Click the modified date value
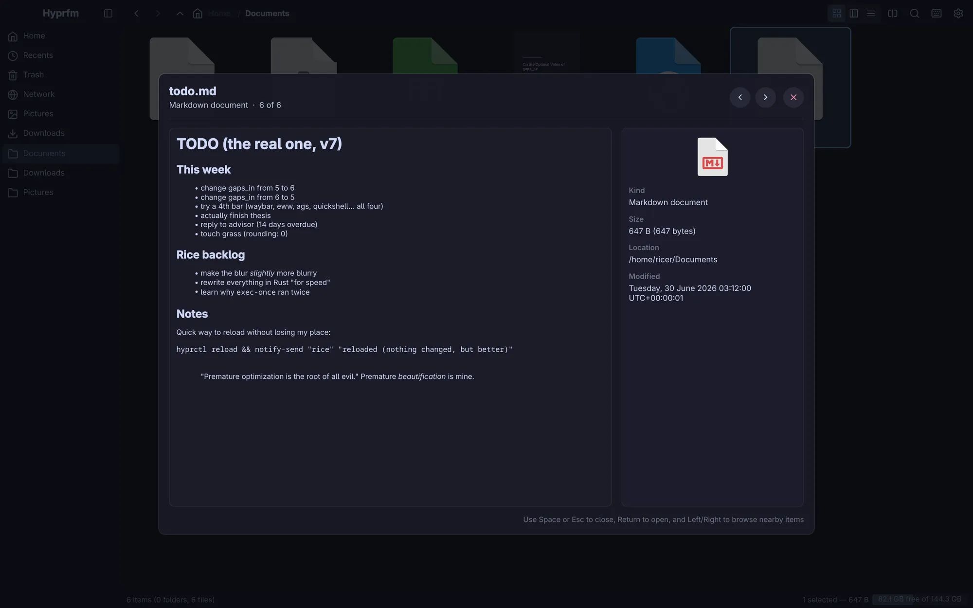Screen dimensions: 973x608 [x=690, y=293]
